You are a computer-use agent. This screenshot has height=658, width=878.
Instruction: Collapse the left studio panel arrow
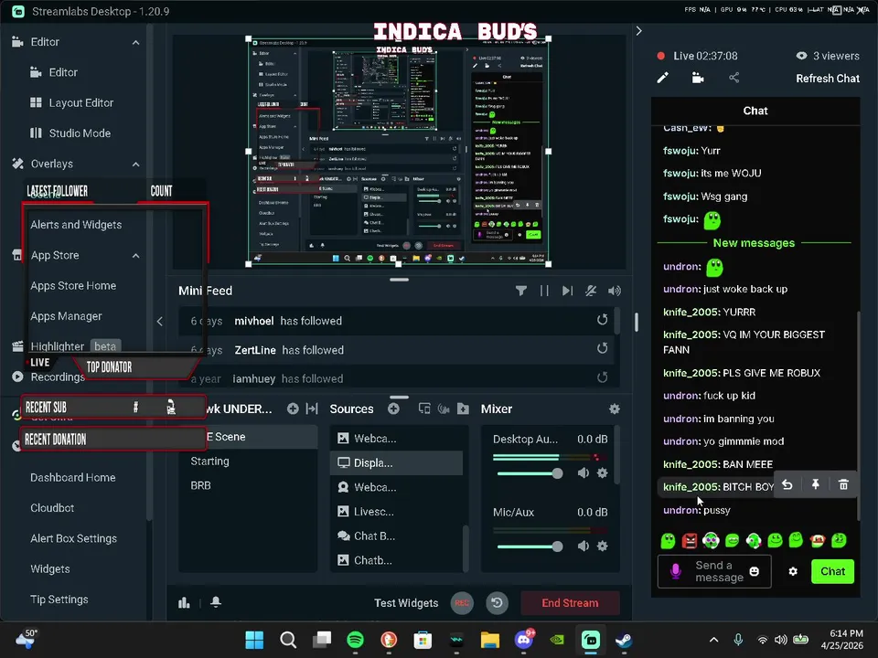click(x=160, y=321)
